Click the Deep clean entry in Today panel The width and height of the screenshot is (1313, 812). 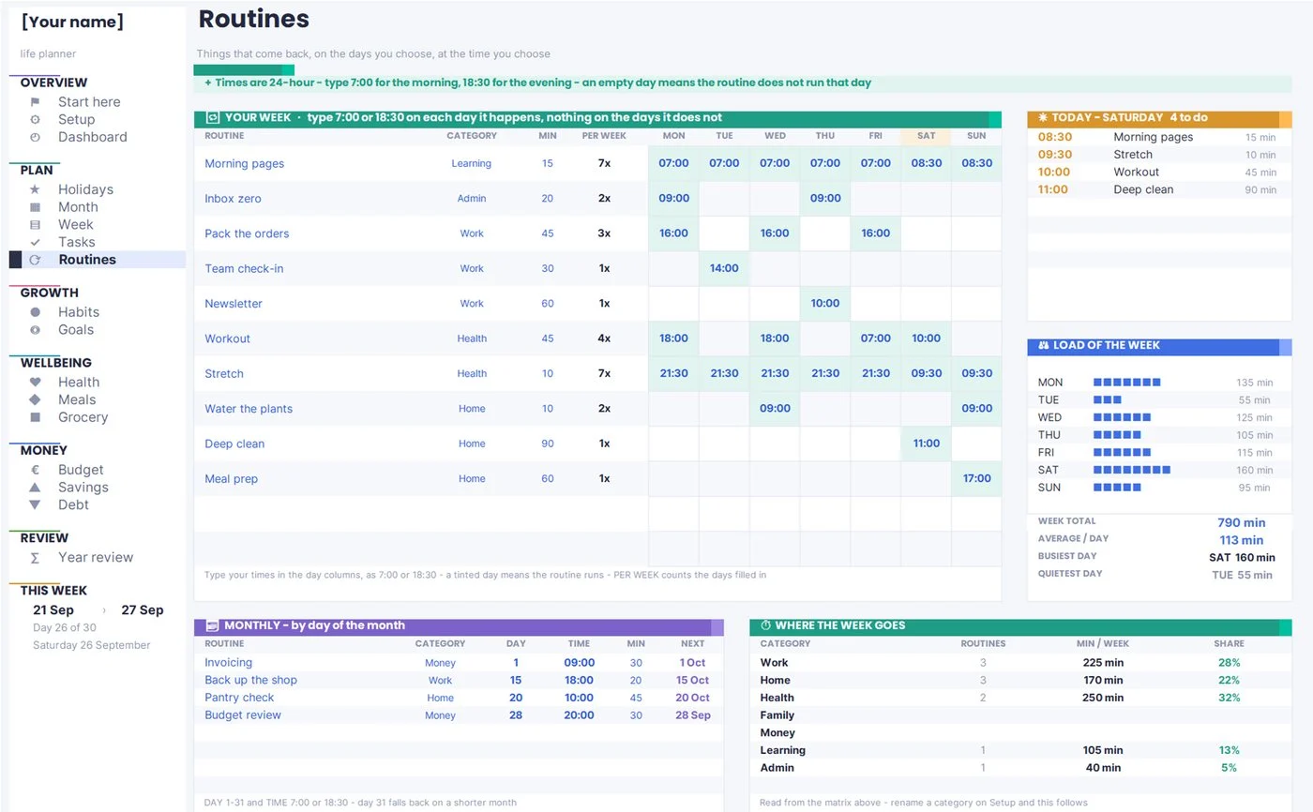point(1157,189)
